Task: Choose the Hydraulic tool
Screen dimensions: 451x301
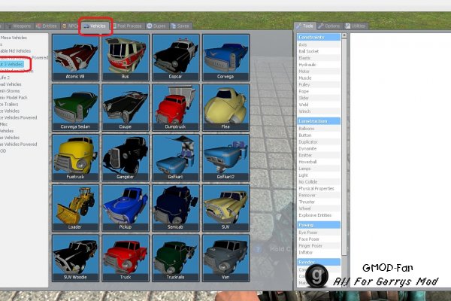Action: 319,65
